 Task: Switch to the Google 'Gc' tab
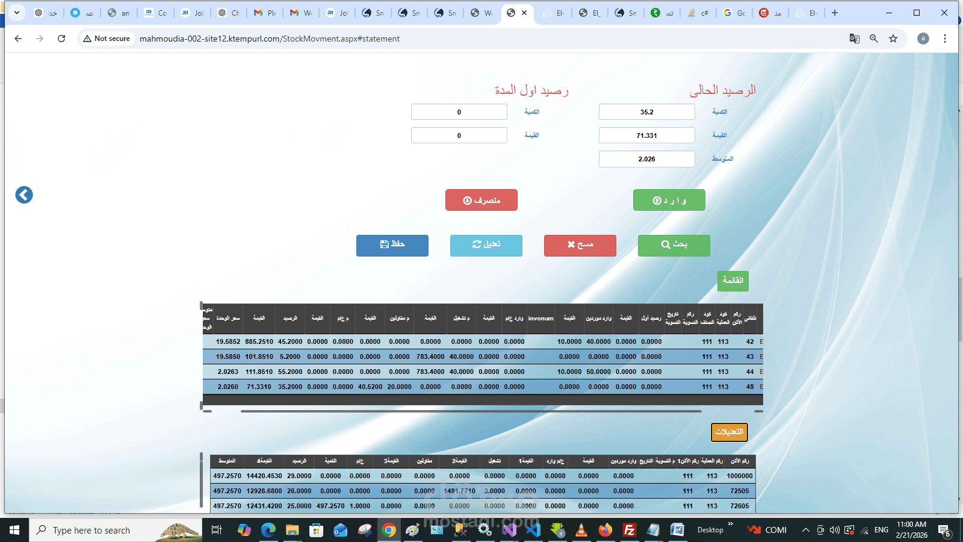[x=734, y=13]
